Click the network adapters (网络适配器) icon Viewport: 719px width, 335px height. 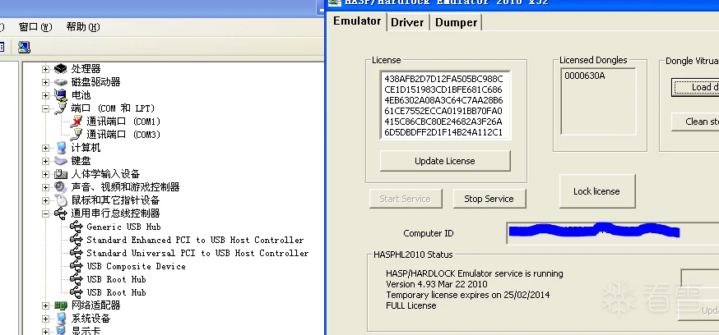point(61,305)
